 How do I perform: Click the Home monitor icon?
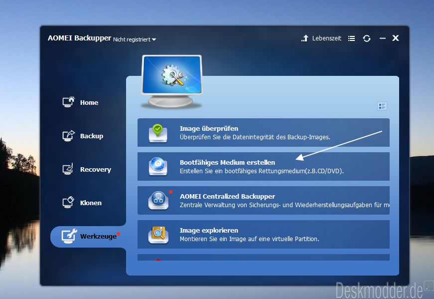(x=68, y=102)
